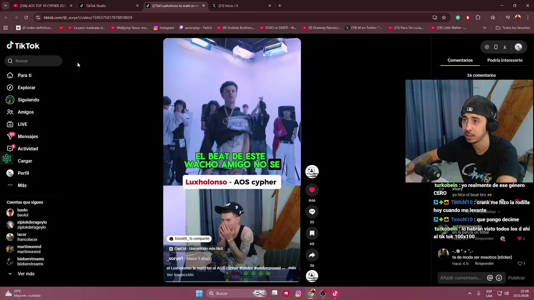Image resolution: width=534 pixels, height=300 pixels.
Task: Open the TikTok logo home link
Action: click(23, 46)
